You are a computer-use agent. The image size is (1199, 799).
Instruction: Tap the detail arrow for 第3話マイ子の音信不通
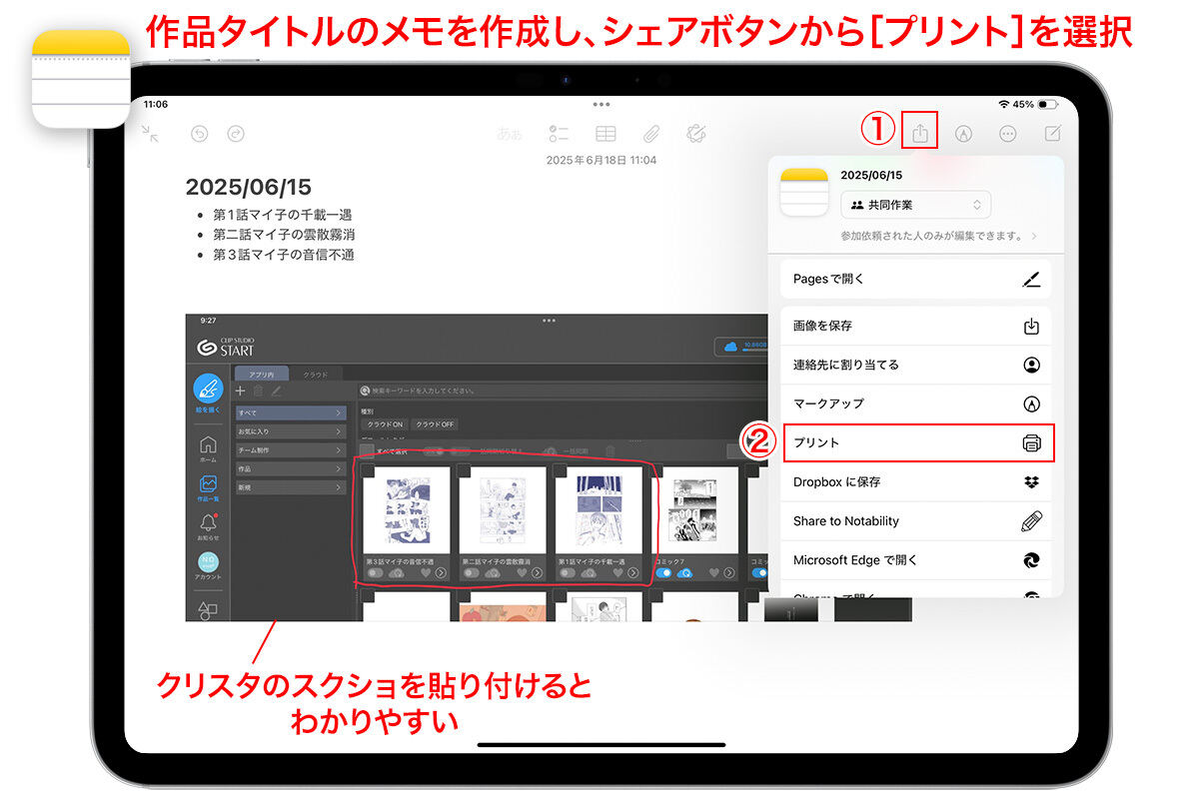441,573
